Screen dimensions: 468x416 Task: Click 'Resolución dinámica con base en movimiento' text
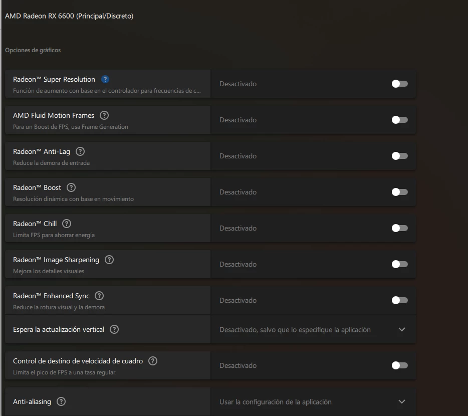pyautogui.click(x=74, y=199)
